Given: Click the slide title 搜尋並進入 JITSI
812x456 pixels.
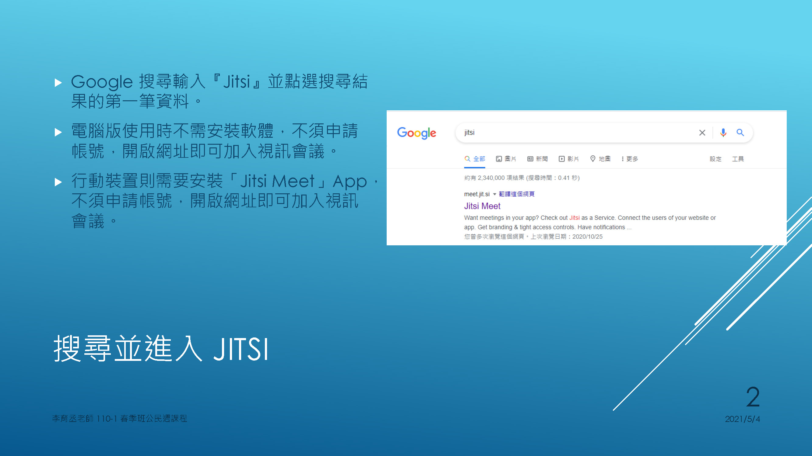Looking at the screenshot, I should coord(161,349).
